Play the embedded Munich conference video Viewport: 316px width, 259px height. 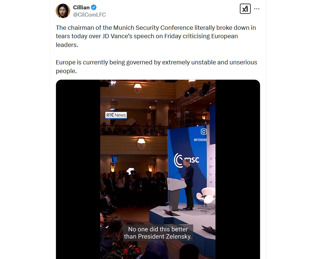pyautogui.click(x=158, y=169)
